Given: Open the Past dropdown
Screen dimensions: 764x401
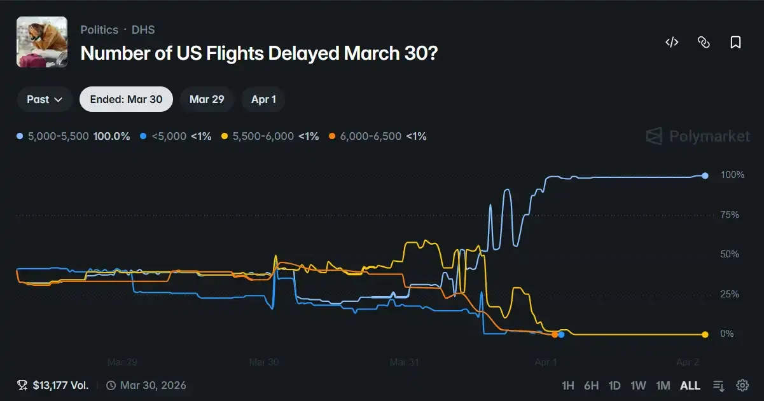Looking at the screenshot, I should [x=43, y=99].
